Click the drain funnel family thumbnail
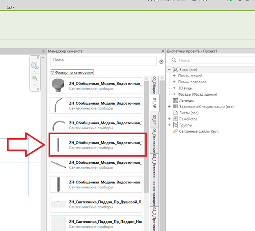This screenshot has height=231, width=255. click(x=58, y=85)
